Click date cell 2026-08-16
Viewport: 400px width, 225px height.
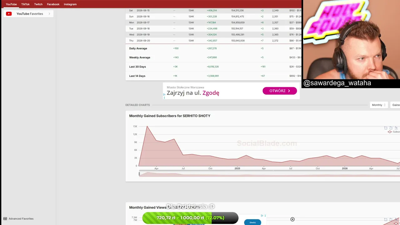143,17
